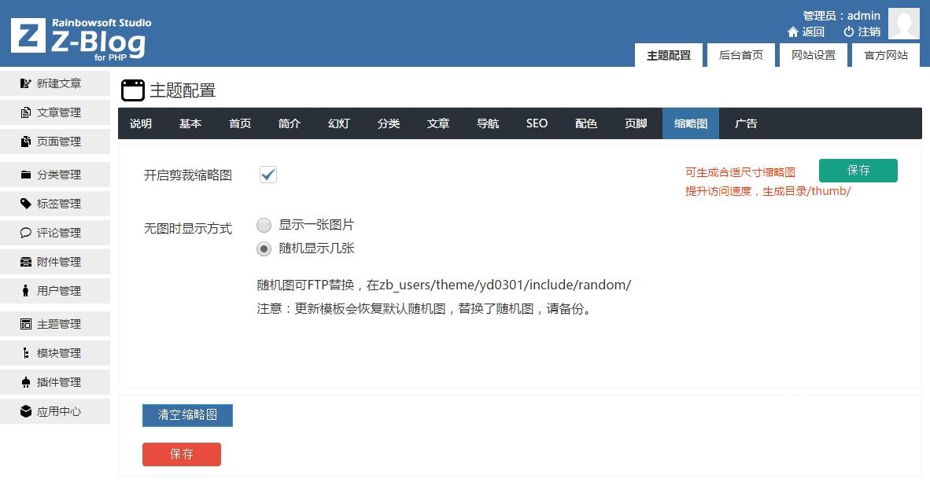Click the category management folder icon
Viewport: 930px width, 482px height.
pyautogui.click(x=26, y=175)
